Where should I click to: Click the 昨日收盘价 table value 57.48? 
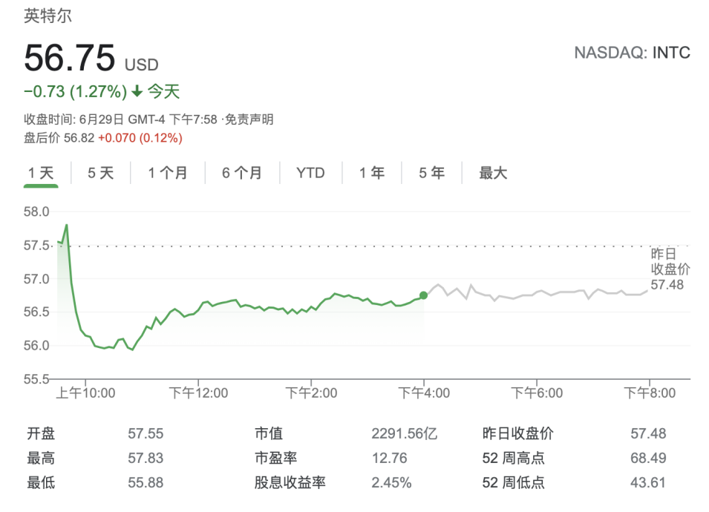(x=648, y=434)
